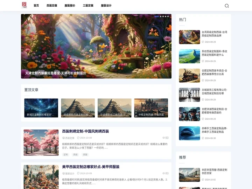The height and width of the screenshot is (189, 252).
Task: Click clock icon under 合肥滨湖西装定制店 item
Action: [x=203, y=119]
